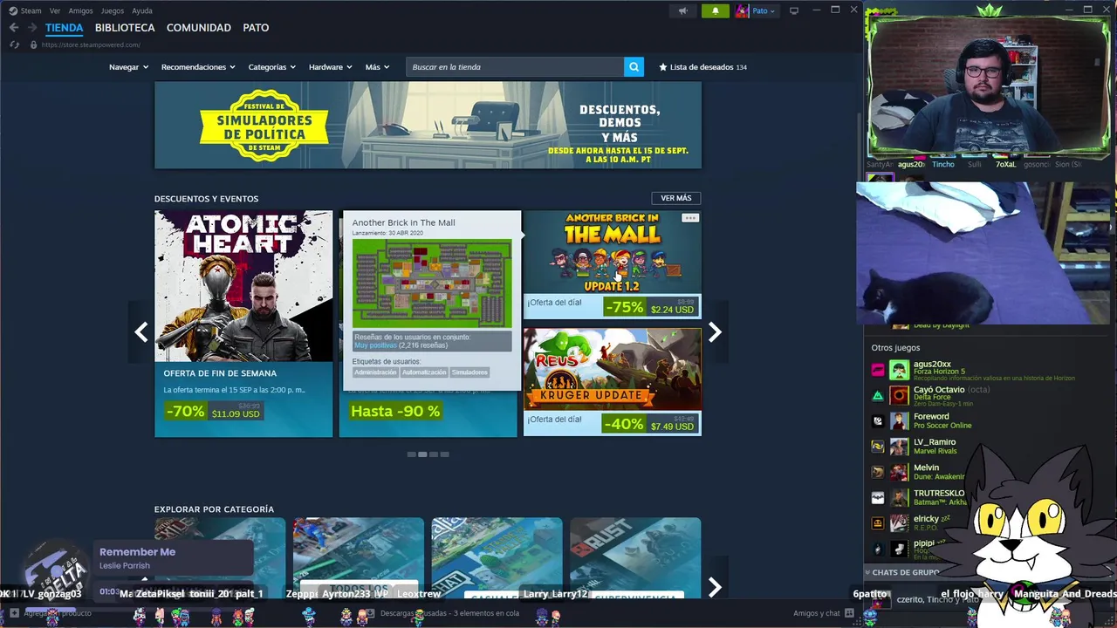Select the fourth carousel page dot
Viewport: 1117px width, 628px height.
tap(444, 454)
